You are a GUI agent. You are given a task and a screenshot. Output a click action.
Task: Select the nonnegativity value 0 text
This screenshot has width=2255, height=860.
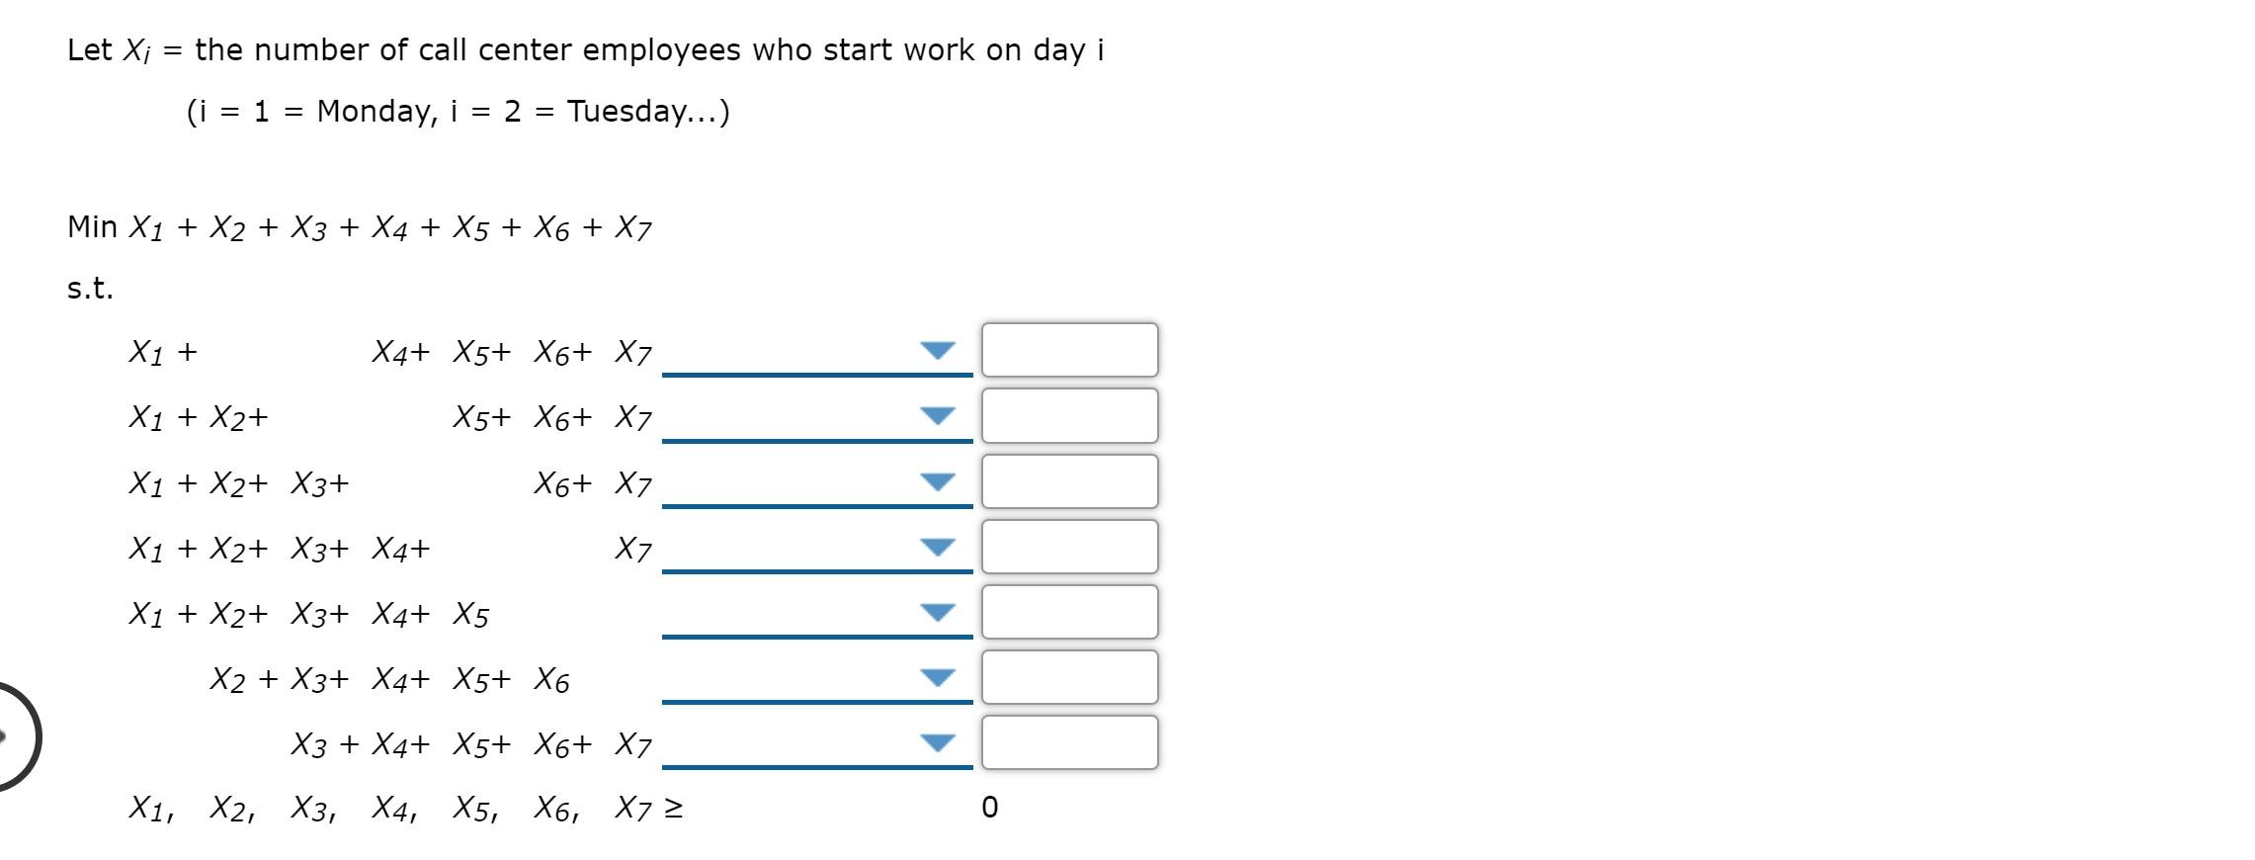[x=991, y=809]
